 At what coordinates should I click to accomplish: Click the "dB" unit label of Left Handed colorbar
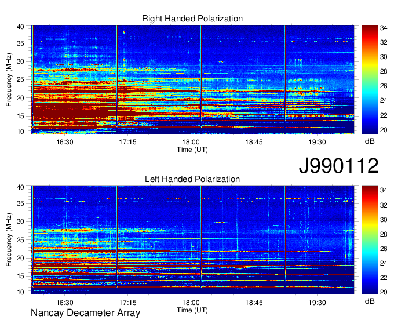tap(370, 301)
